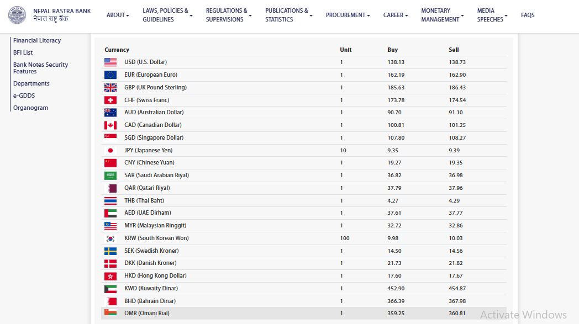Select the OMR (Omani Rial) table row
The width and height of the screenshot is (579, 324).
[304, 314]
